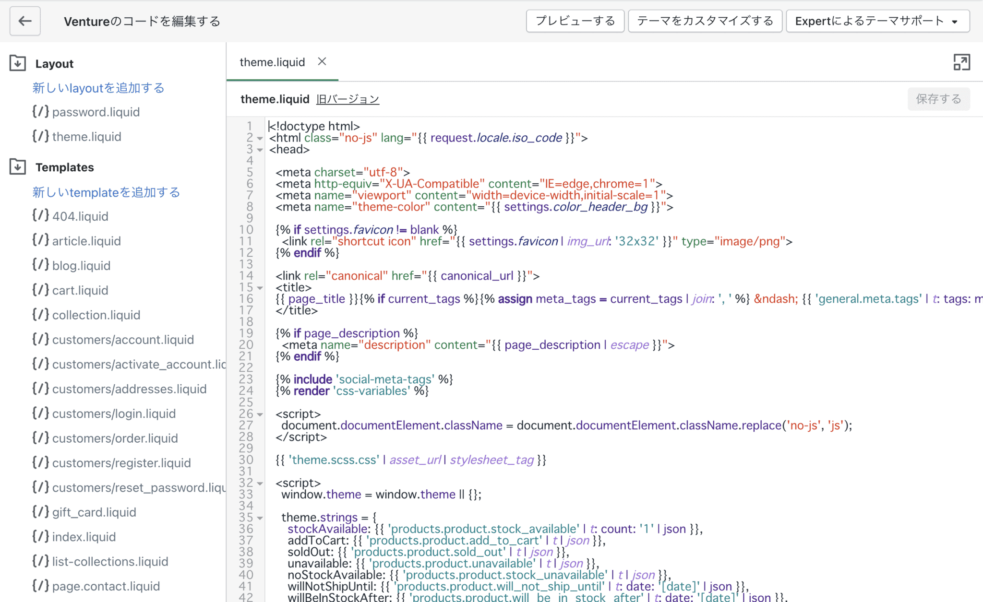Click テーマをカスタマイズする button
983x602 pixels.
(705, 21)
